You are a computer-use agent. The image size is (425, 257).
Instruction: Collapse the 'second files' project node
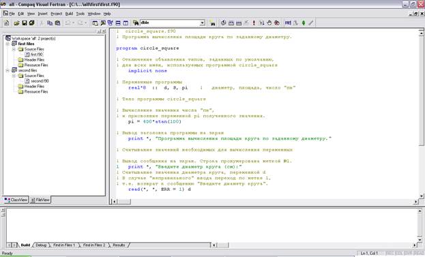pos(8,70)
